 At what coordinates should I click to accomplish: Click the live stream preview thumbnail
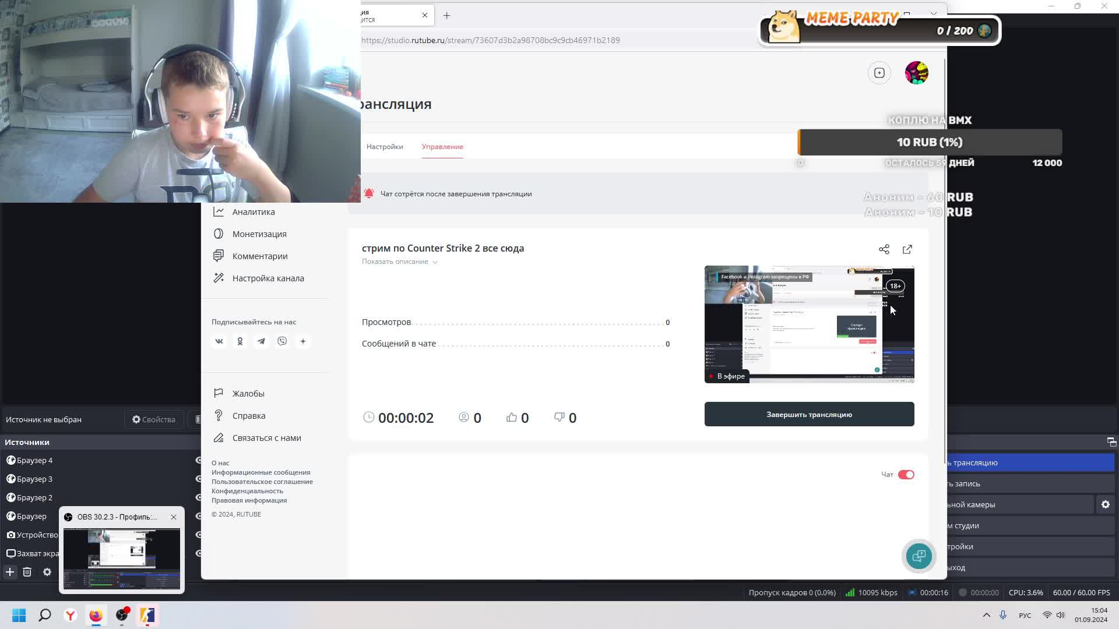click(x=809, y=324)
